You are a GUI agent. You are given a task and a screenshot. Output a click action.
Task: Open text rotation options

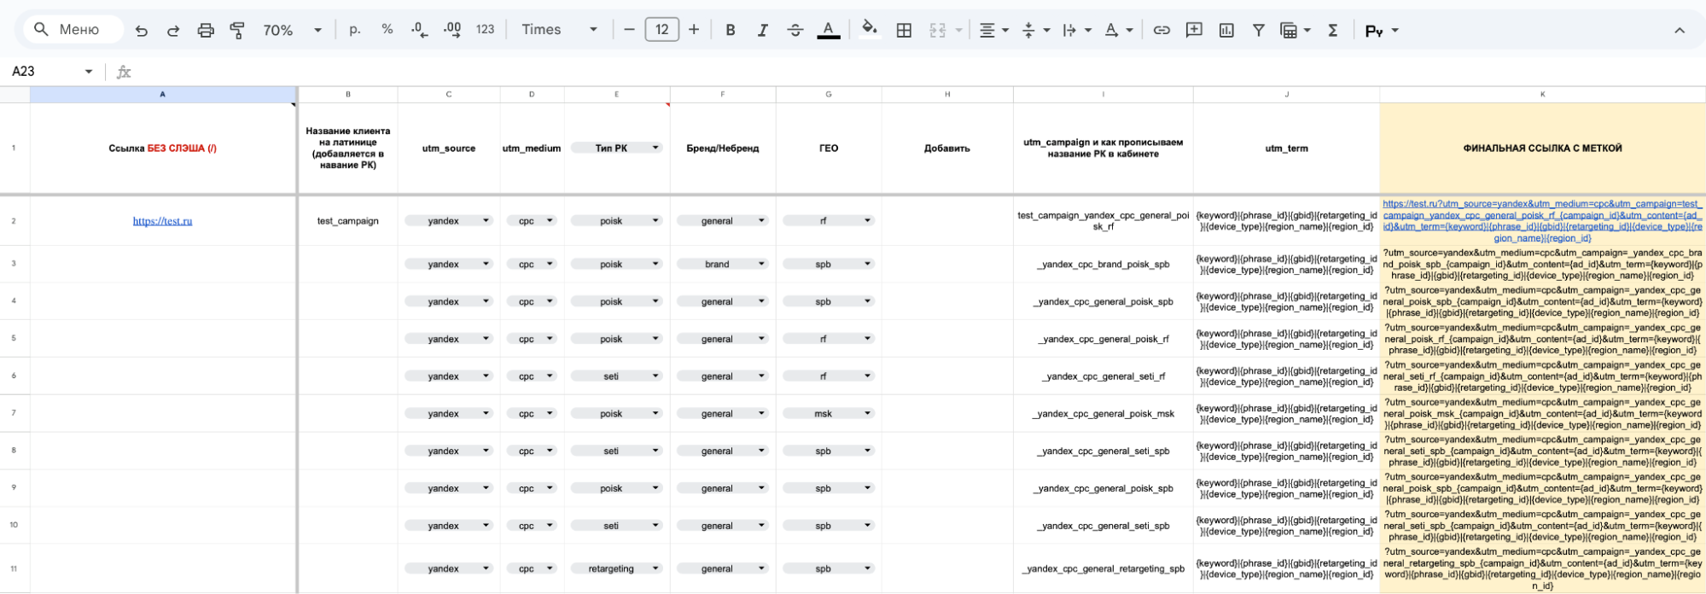[x=1119, y=30]
